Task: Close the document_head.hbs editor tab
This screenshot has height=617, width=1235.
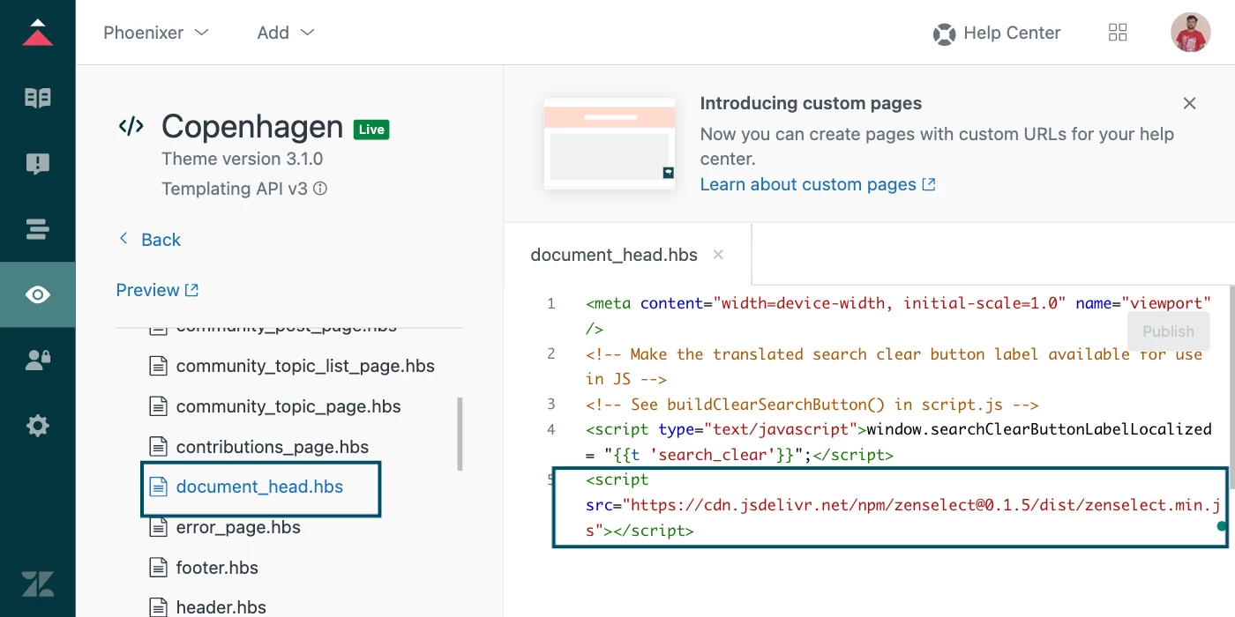Action: tap(718, 255)
